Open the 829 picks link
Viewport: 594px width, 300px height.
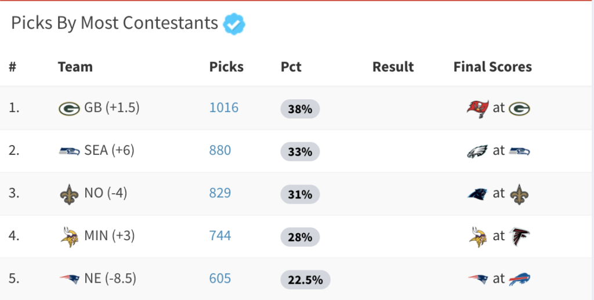220,193
